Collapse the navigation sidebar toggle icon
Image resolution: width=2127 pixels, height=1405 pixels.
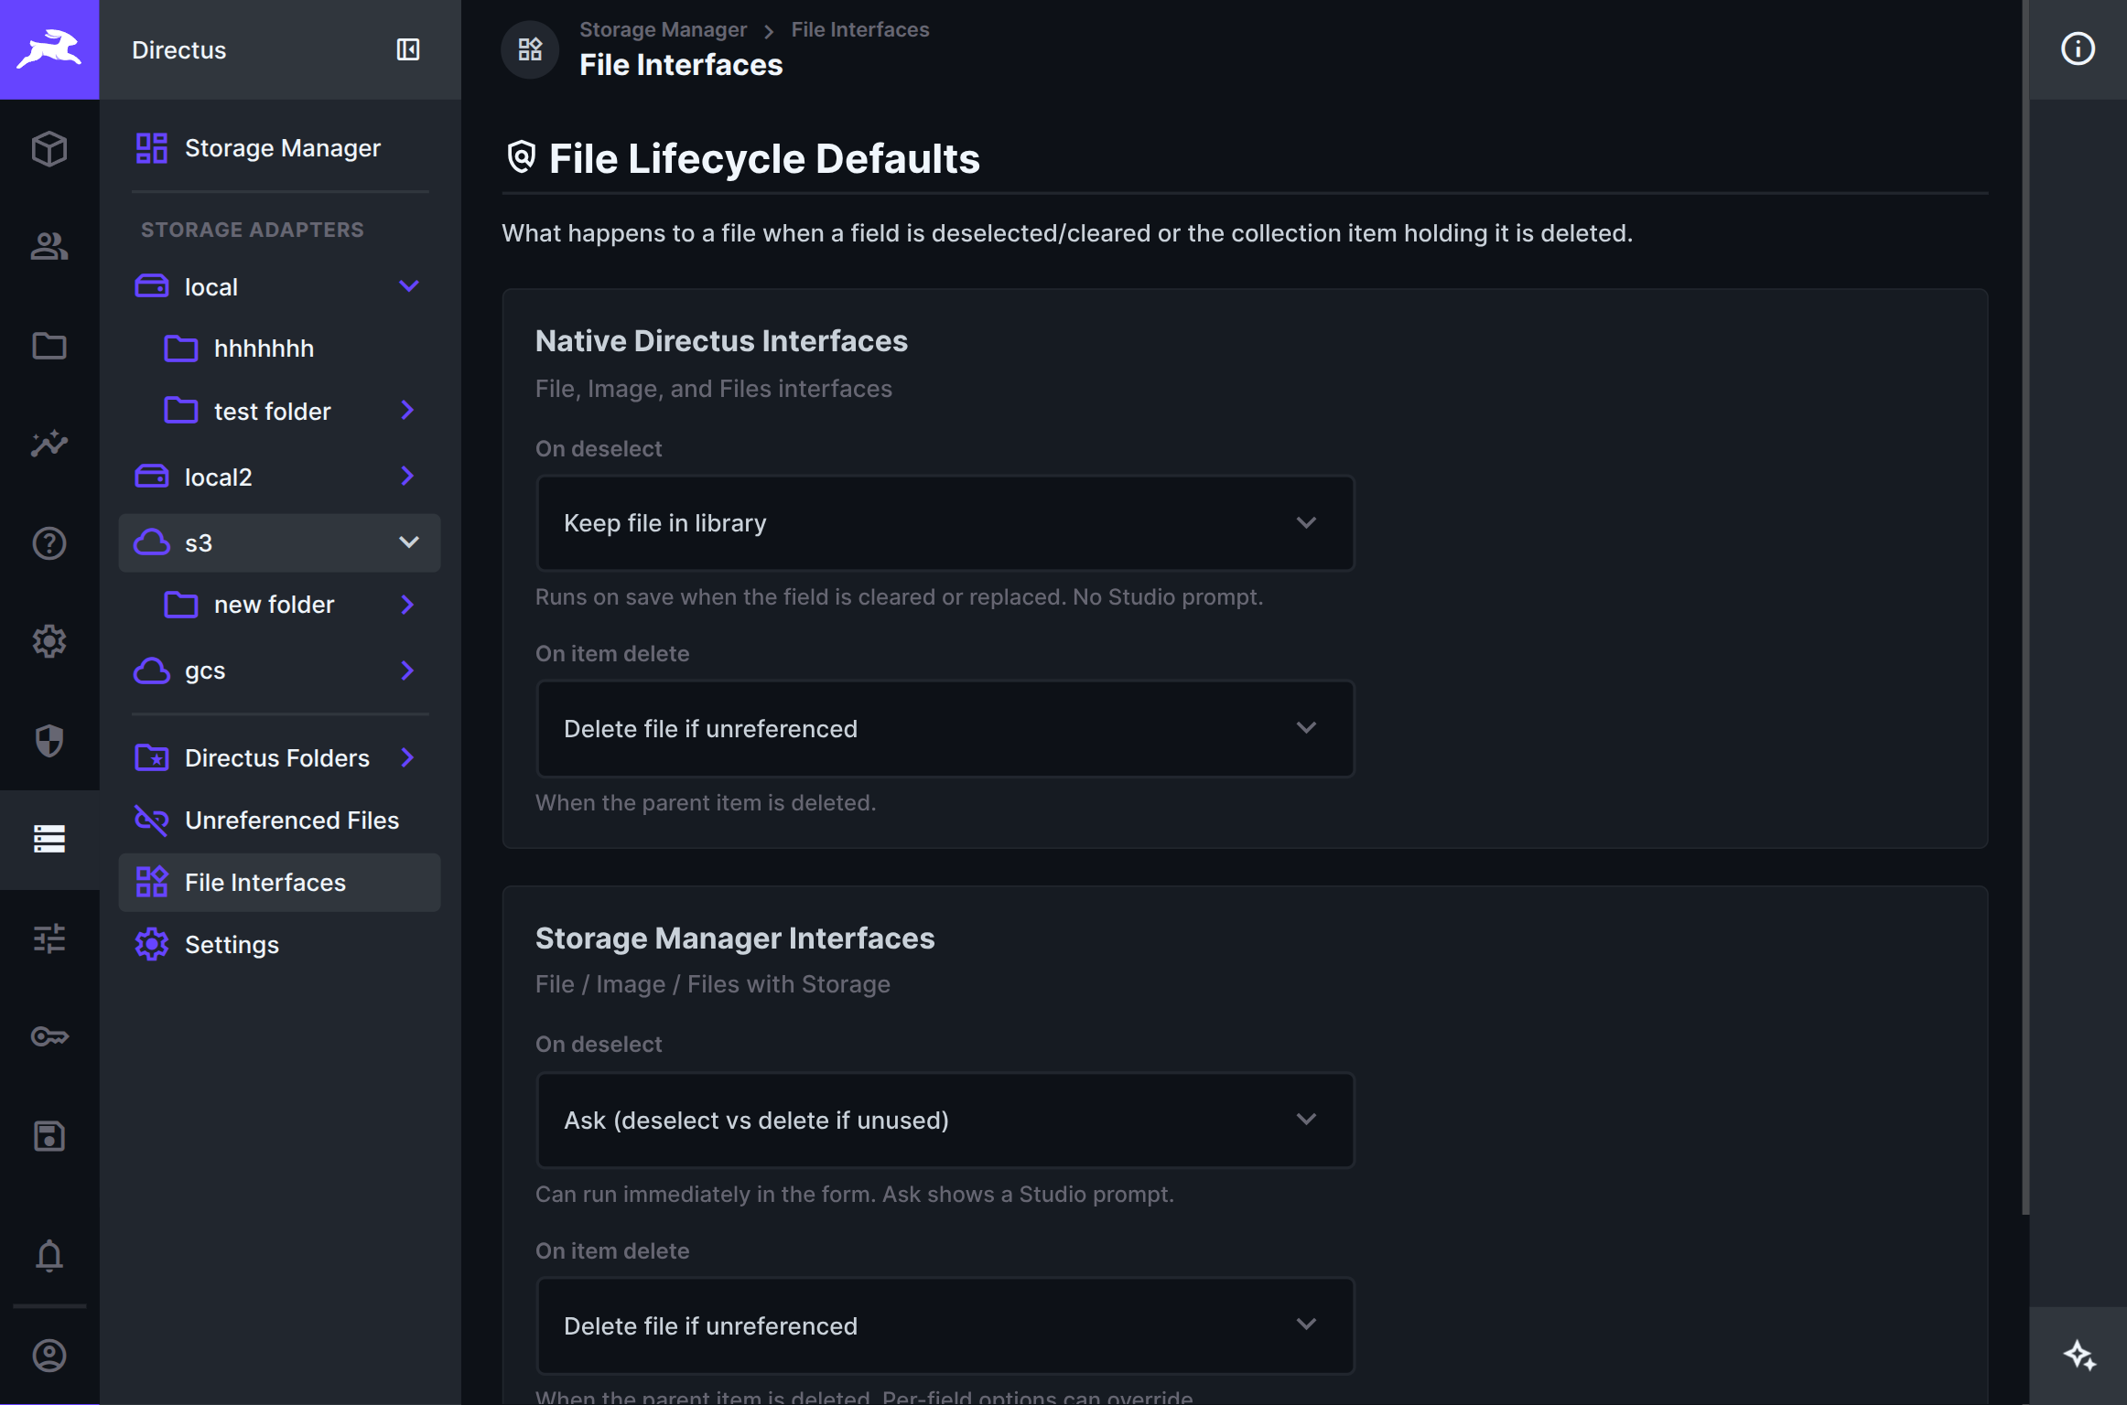407,49
